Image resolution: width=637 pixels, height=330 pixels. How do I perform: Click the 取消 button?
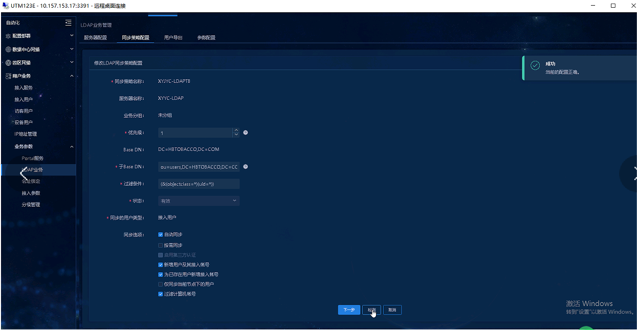[392, 310]
